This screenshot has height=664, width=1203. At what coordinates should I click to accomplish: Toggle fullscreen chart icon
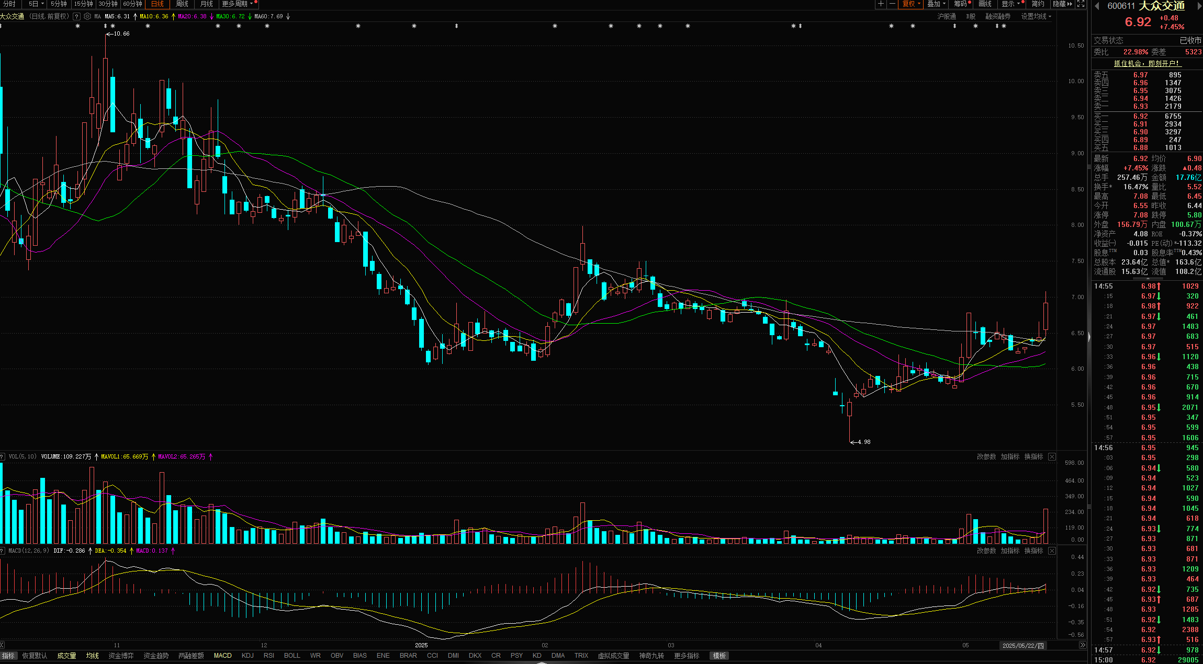pyautogui.click(x=1081, y=4)
